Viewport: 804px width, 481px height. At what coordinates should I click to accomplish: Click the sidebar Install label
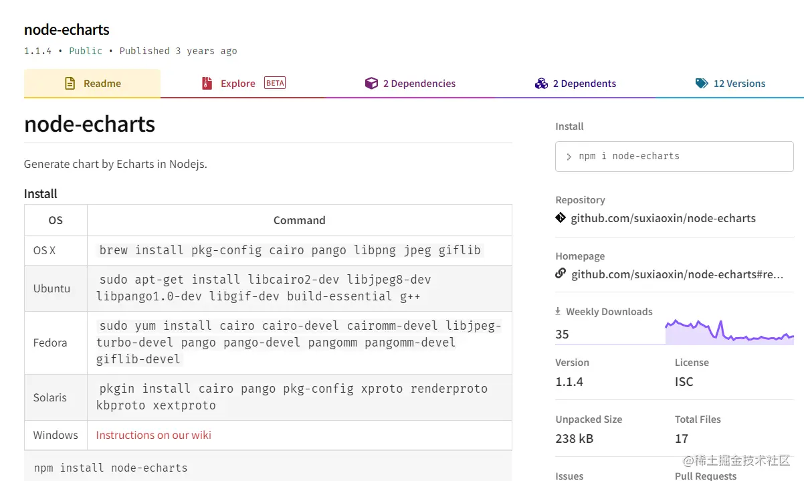tap(569, 126)
